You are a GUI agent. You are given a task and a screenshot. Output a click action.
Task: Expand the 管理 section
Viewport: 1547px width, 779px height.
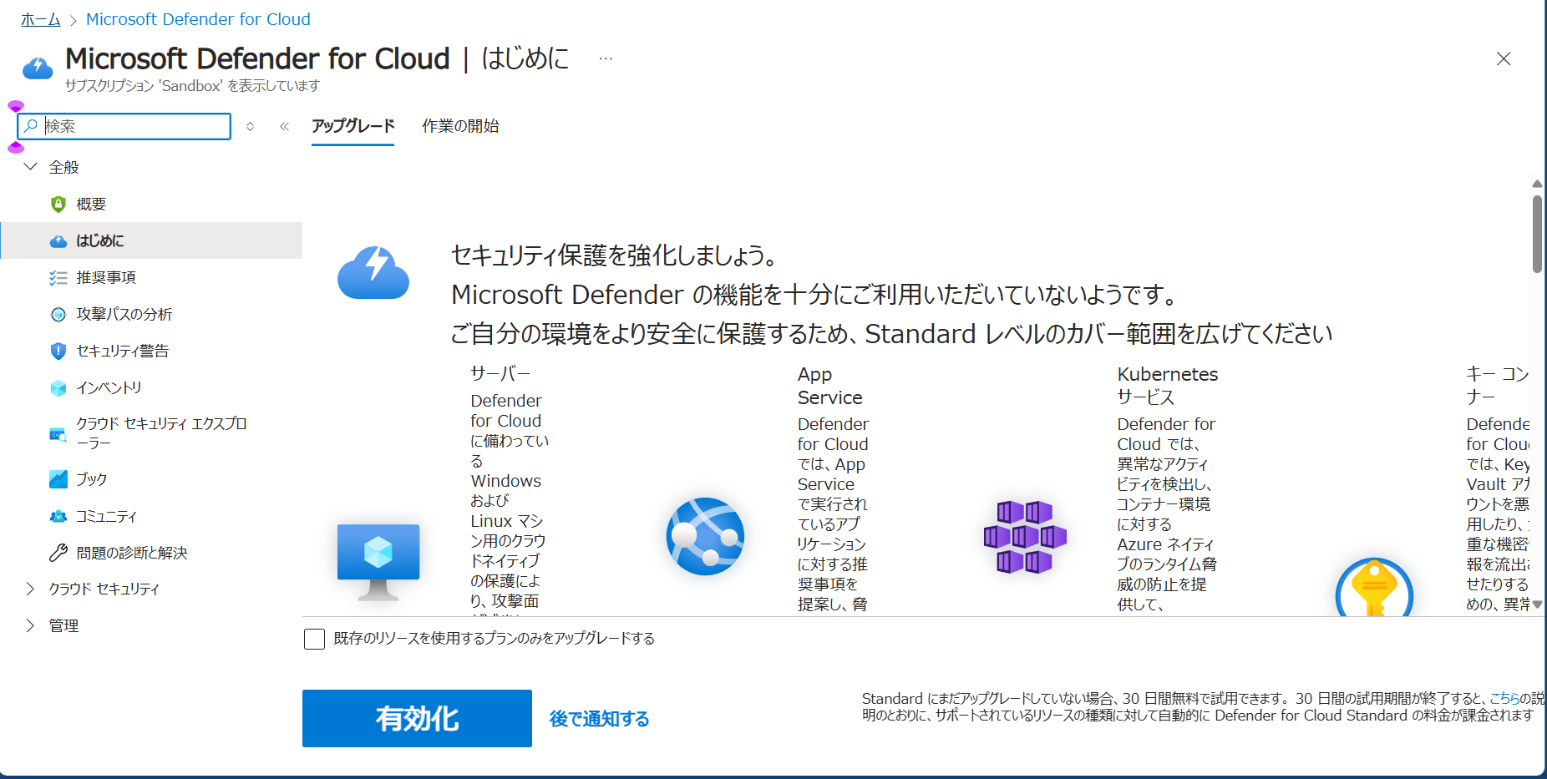(31, 626)
